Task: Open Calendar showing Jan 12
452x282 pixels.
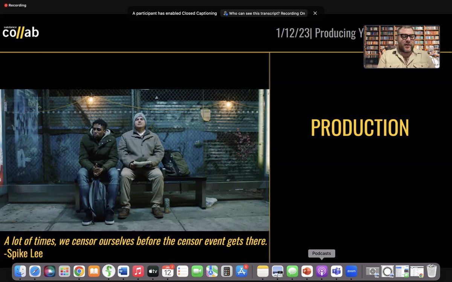Action: [x=168, y=271]
